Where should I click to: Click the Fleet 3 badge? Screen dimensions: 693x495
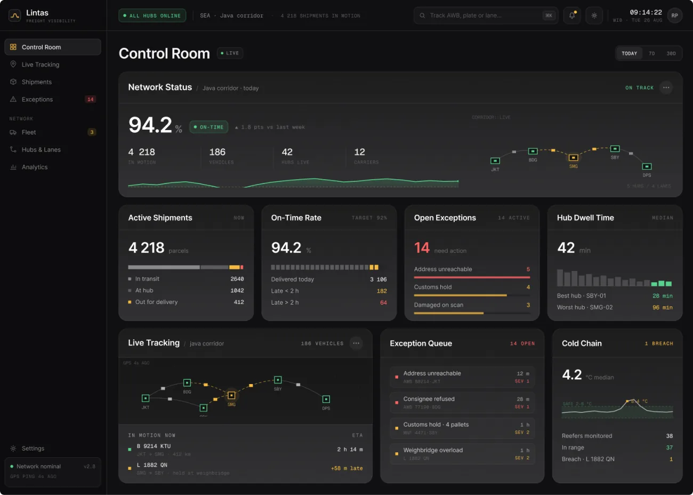92,132
